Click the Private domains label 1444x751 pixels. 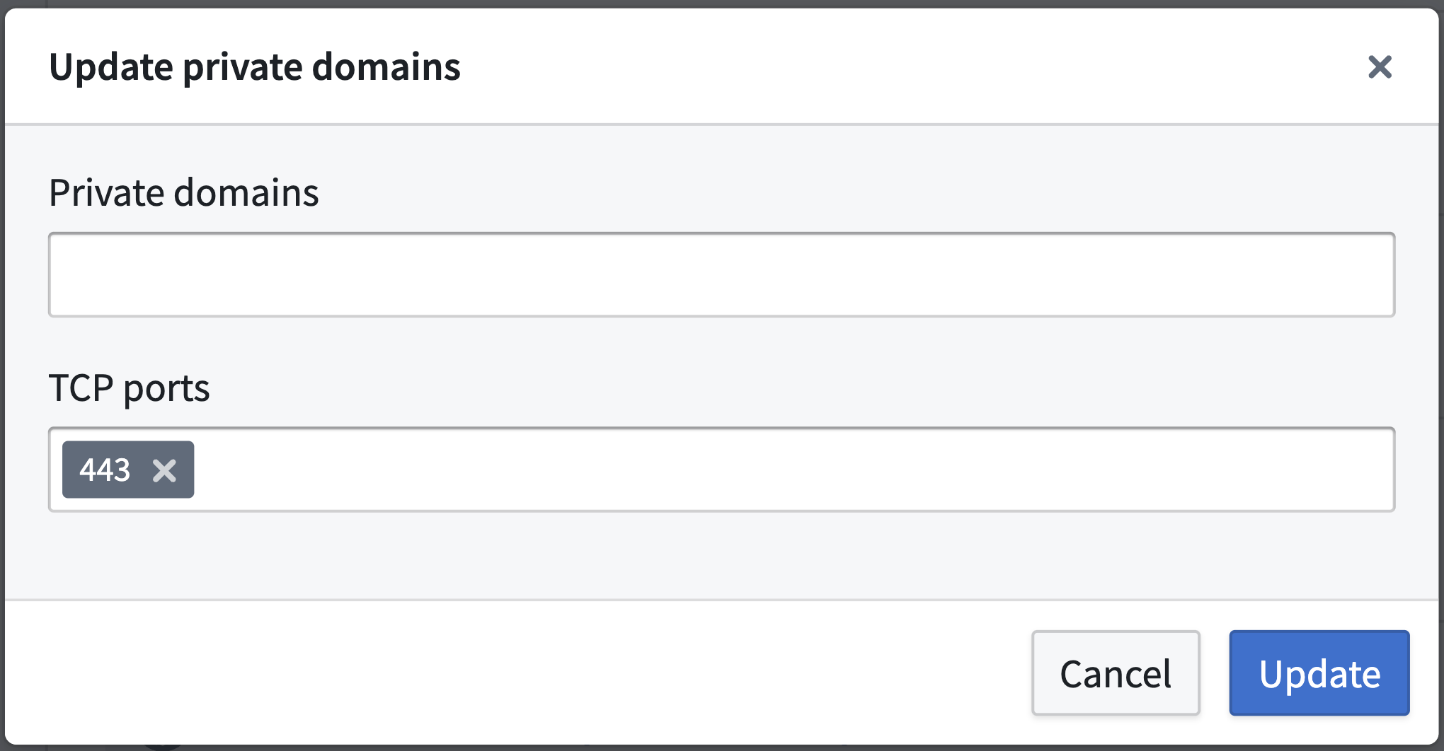(x=184, y=192)
